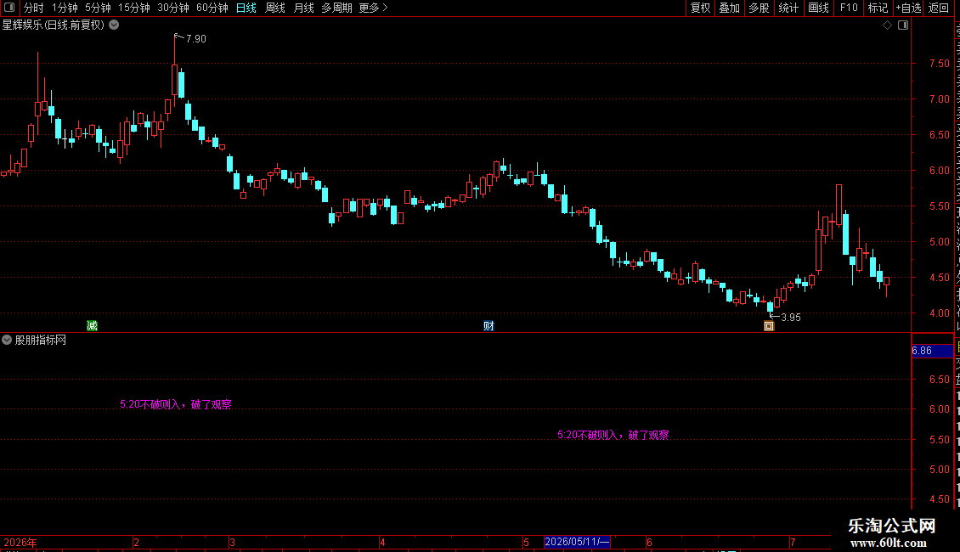Click the 3.95 low price label

[x=791, y=317]
